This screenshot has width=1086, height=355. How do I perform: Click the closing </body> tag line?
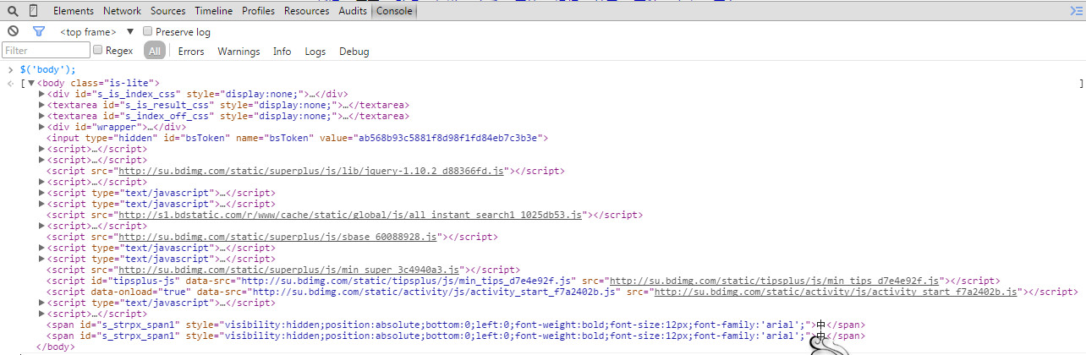(58, 347)
